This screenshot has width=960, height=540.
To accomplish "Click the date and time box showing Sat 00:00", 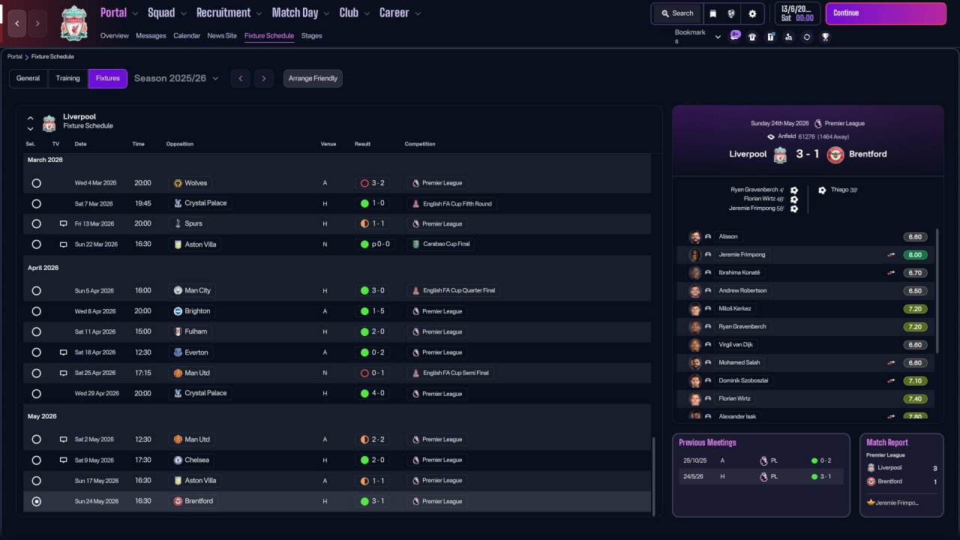I will [x=796, y=13].
